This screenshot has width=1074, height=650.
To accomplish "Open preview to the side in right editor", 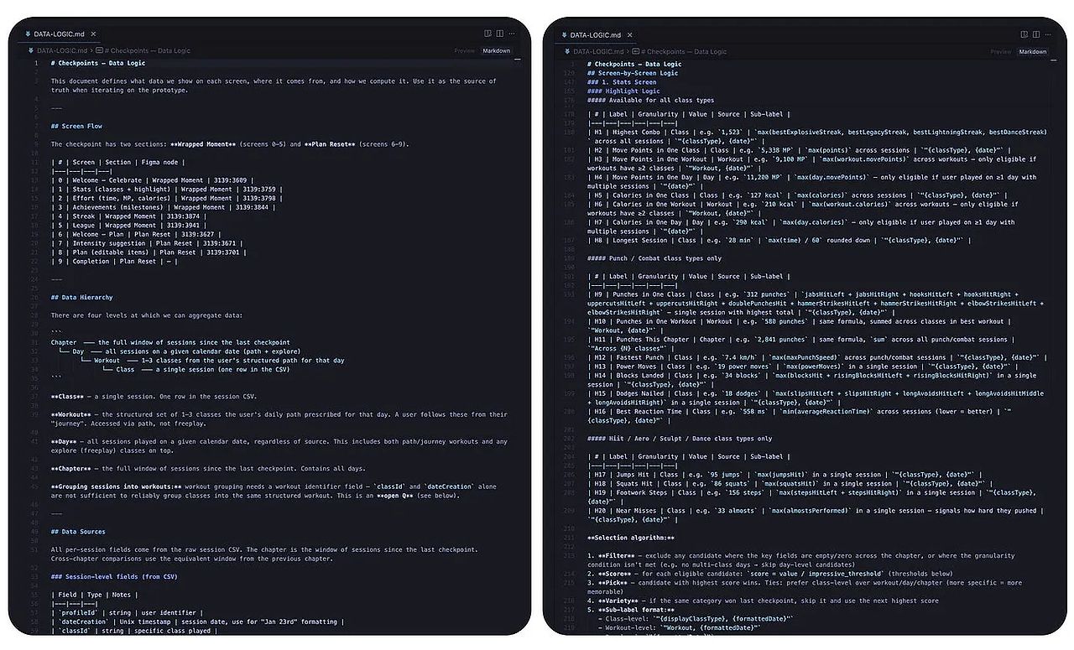I will coord(1024,34).
